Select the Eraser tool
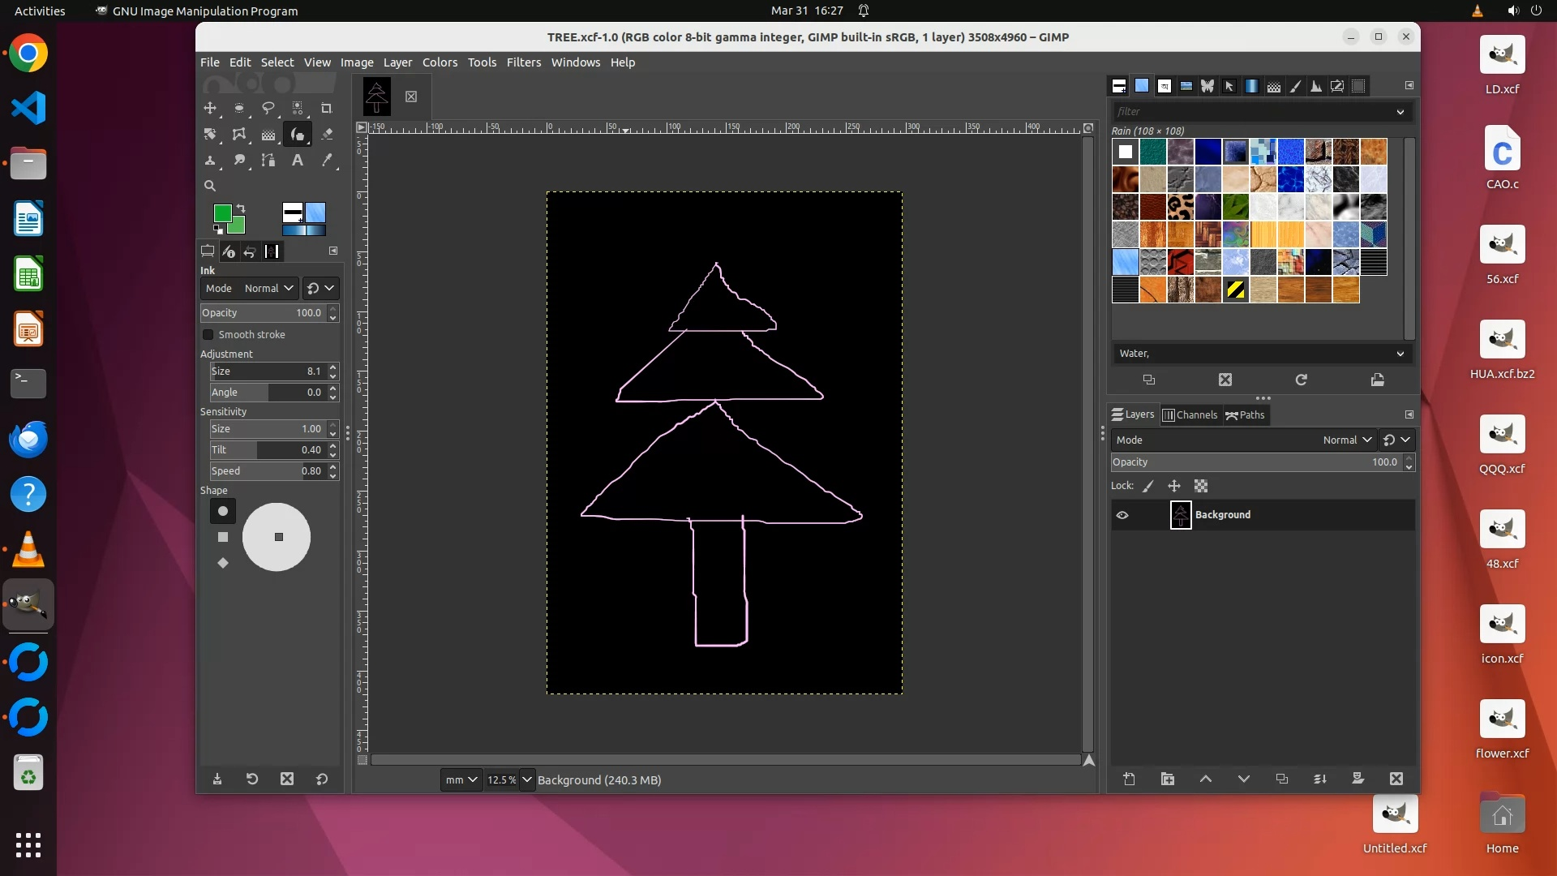Screen dimensions: 1557x876 point(327,134)
